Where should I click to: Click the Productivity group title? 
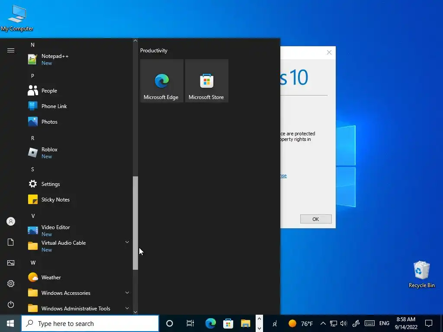coord(154,51)
